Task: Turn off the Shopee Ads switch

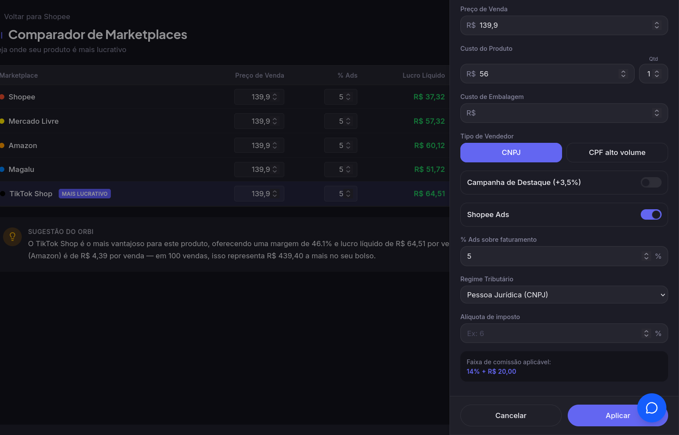Action: [x=651, y=214]
